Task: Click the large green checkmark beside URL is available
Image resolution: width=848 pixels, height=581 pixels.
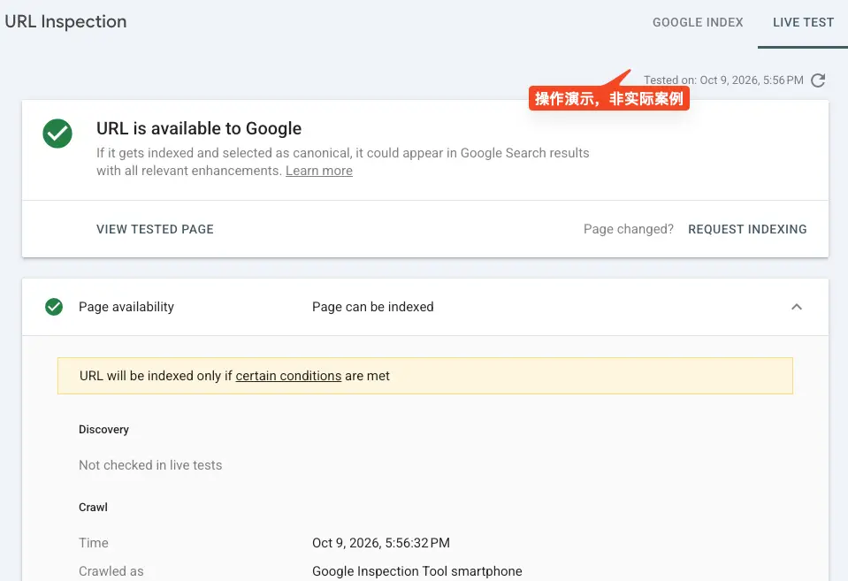Action: pos(57,134)
